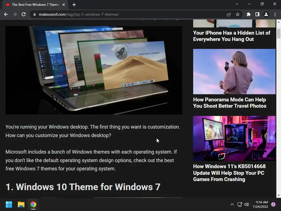Click the Chrome taskbar icon
This screenshot has width=281, height=211.
[33, 204]
